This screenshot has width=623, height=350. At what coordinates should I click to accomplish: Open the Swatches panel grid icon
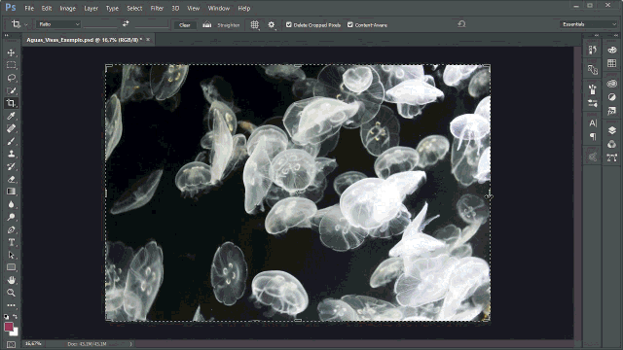tap(612, 63)
